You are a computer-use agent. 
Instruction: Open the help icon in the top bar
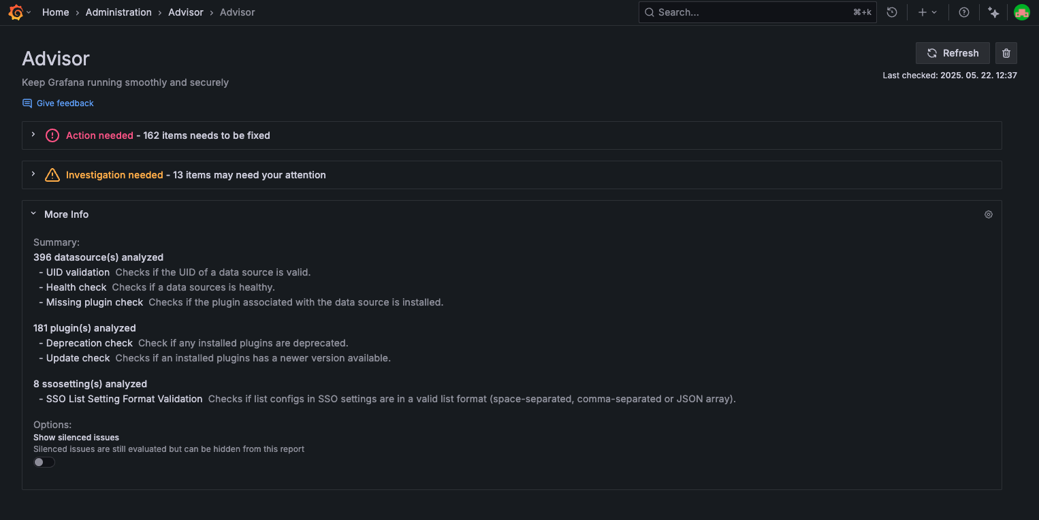pos(964,12)
